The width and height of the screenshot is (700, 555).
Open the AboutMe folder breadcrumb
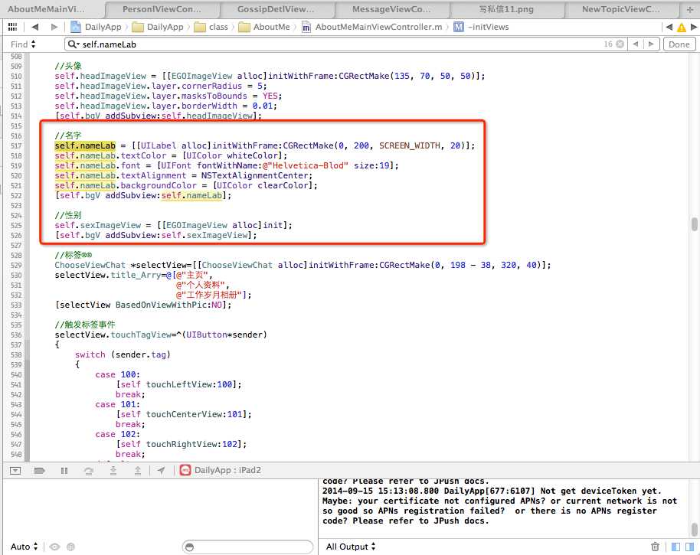tap(271, 27)
